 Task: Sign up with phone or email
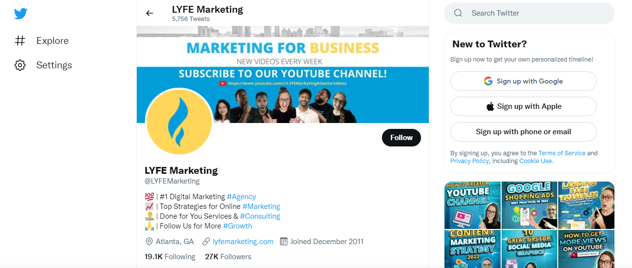pyautogui.click(x=523, y=132)
